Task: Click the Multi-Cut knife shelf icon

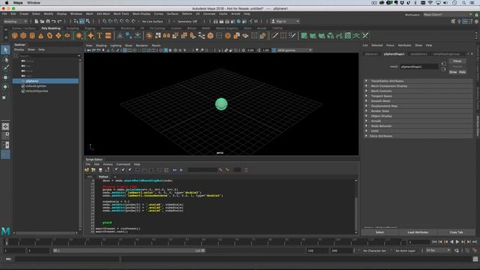Action: tap(275, 35)
